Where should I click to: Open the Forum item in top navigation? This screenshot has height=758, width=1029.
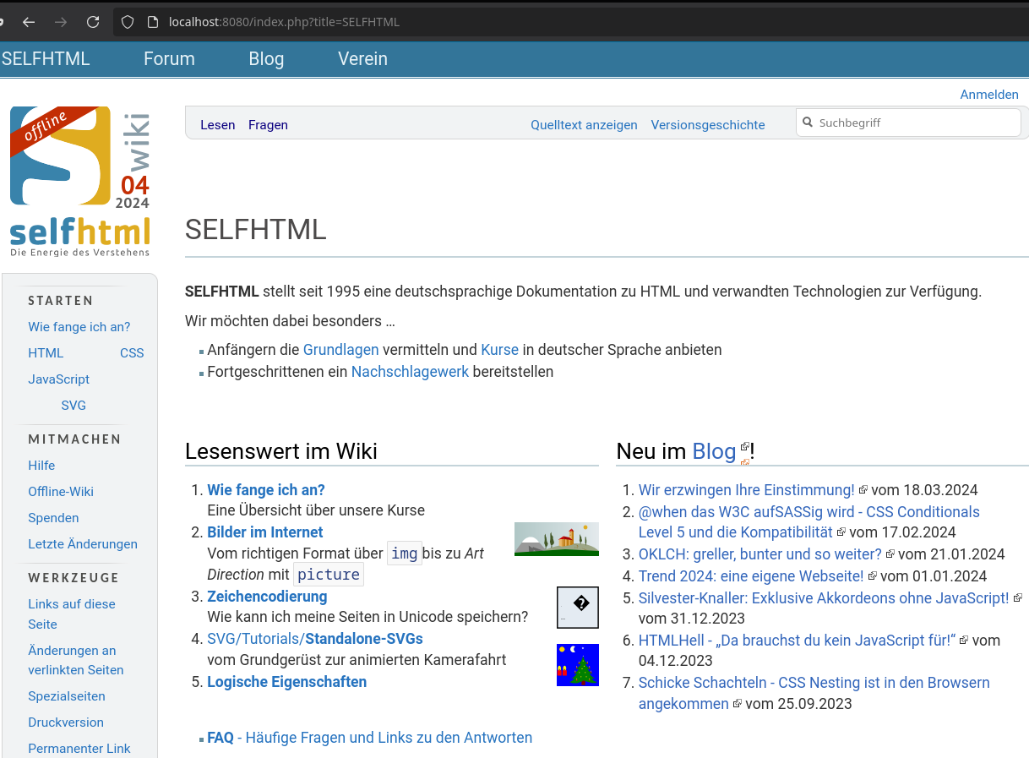(169, 59)
